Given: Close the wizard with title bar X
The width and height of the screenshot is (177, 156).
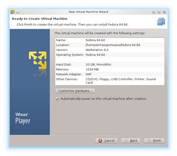Looking at the screenshot, I should pos(164,12).
